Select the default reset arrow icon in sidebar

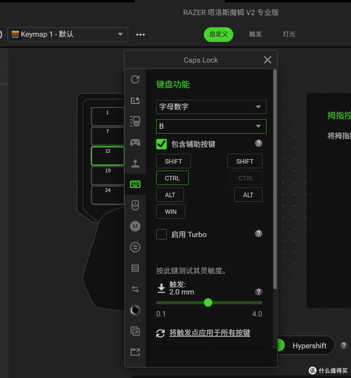135,79
